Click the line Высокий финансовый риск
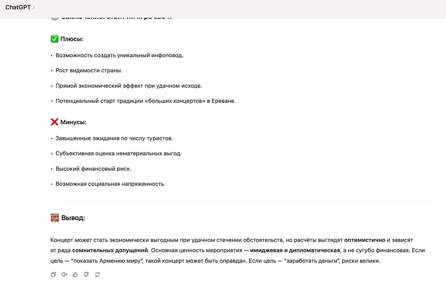The width and height of the screenshot is (446, 286). point(93,169)
